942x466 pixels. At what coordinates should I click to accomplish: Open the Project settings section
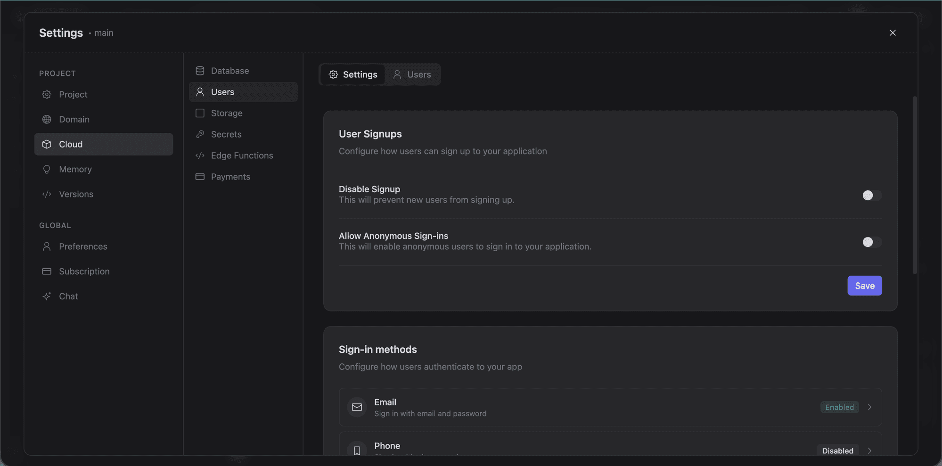point(104,94)
